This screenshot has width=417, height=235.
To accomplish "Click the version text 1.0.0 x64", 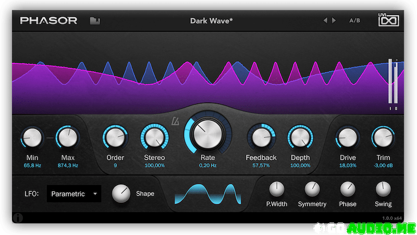I will [x=392, y=218].
